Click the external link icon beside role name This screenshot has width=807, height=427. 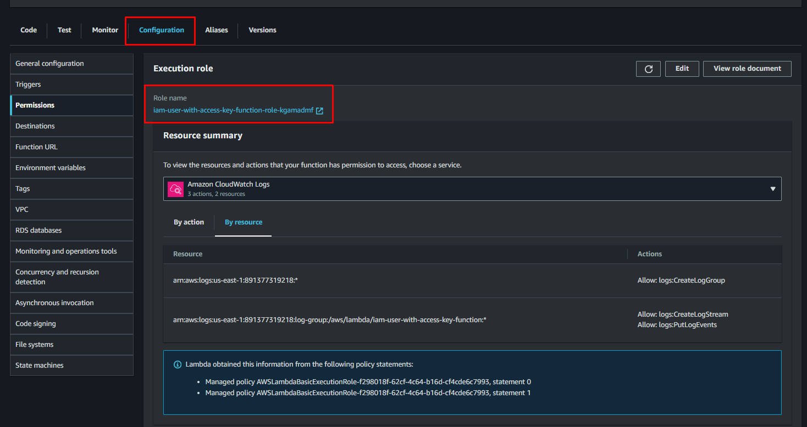(x=319, y=110)
